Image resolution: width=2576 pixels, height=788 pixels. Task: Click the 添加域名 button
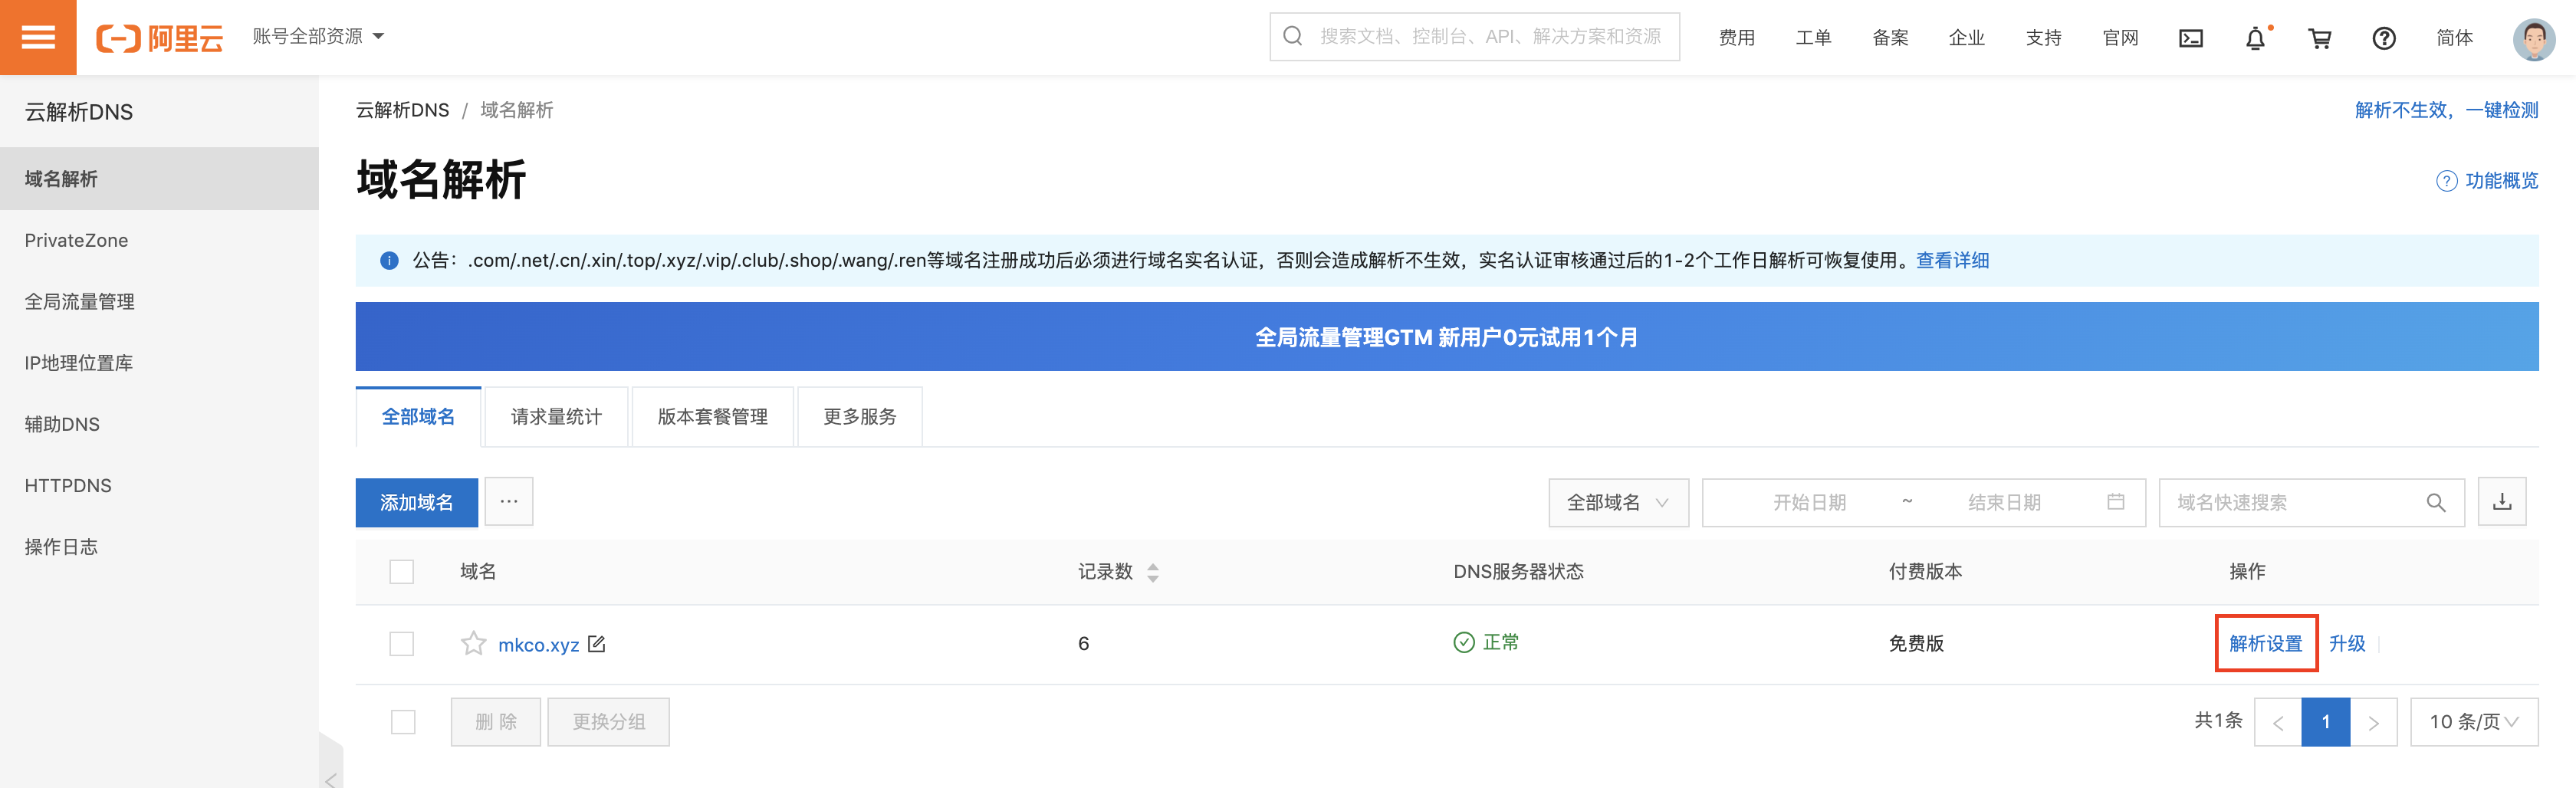pyautogui.click(x=416, y=502)
